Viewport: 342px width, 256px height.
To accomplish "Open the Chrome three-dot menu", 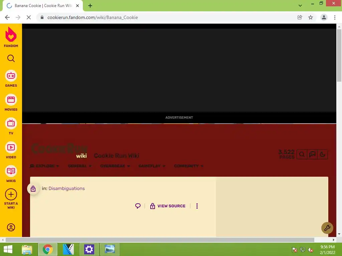I will (335, 17).
